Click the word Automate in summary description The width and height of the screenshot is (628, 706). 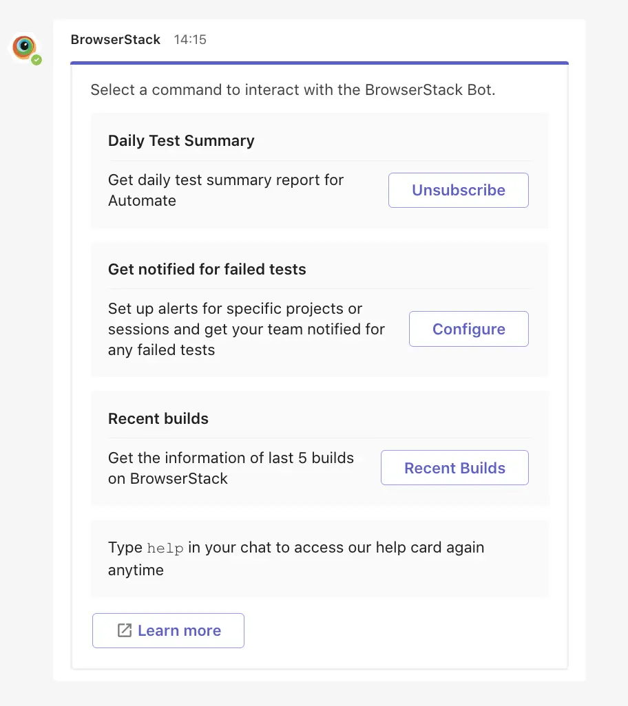142,201
